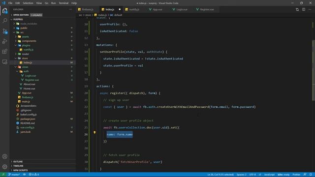Switch to the App.vue tab
Image resolution: width=315 pixels, height=177 pixels.
[157, 9]
